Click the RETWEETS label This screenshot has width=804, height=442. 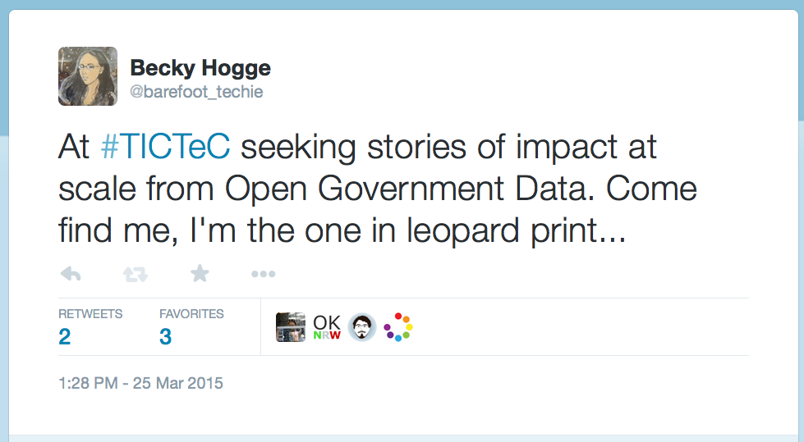pos(90,314)
